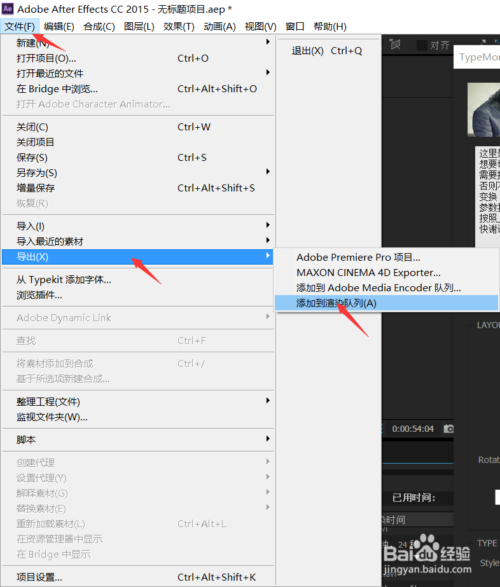Click the 0:00:54:04 timecode display
The height and width of the screenshot is (587, 500).
click(x=413, y=429)
